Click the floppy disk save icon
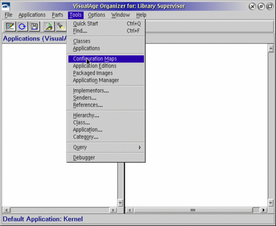 [x=35, y=27]
